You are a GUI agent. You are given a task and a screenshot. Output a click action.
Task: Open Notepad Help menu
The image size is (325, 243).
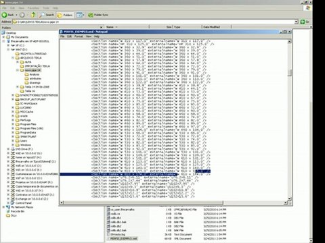coord(97,36)
